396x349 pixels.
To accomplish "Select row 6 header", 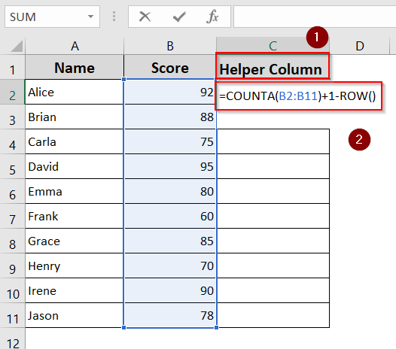I will (12, 191).
